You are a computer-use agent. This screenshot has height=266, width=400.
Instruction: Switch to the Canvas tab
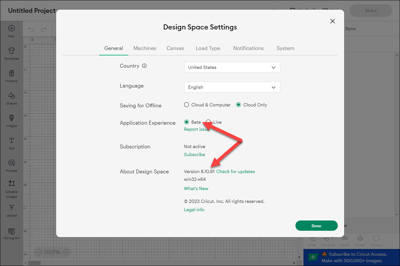175,48
